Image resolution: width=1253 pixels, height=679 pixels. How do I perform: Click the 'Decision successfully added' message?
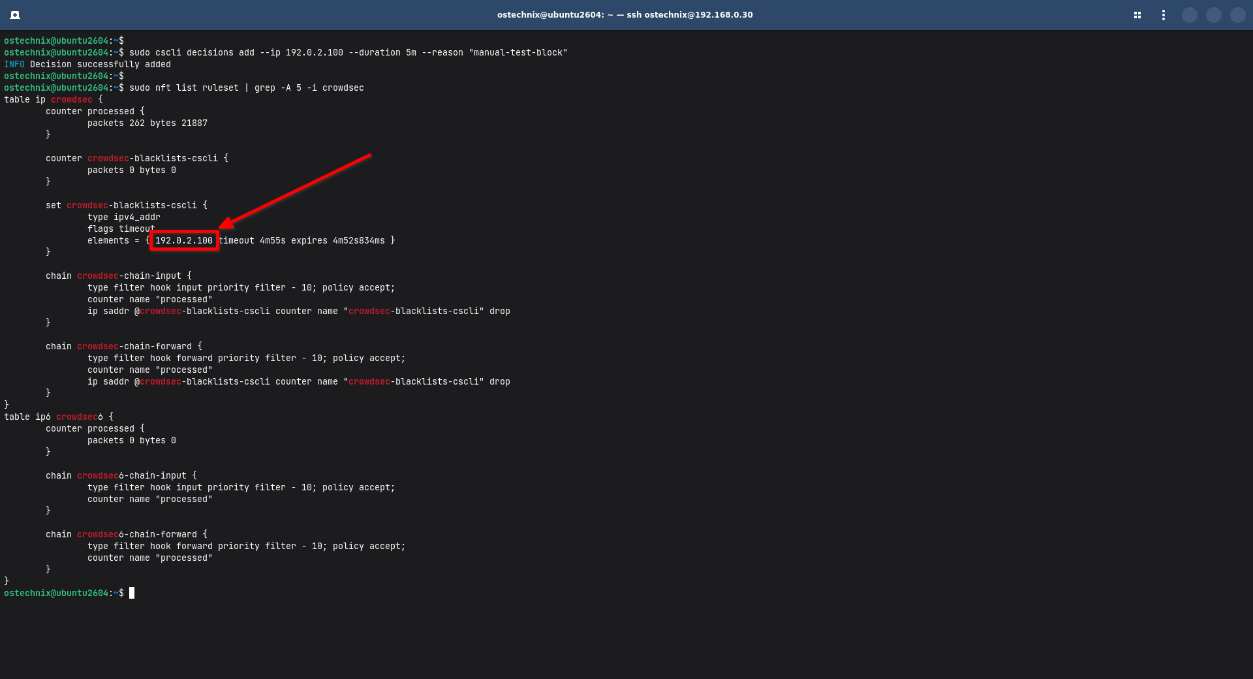click(x=101, y=65)
